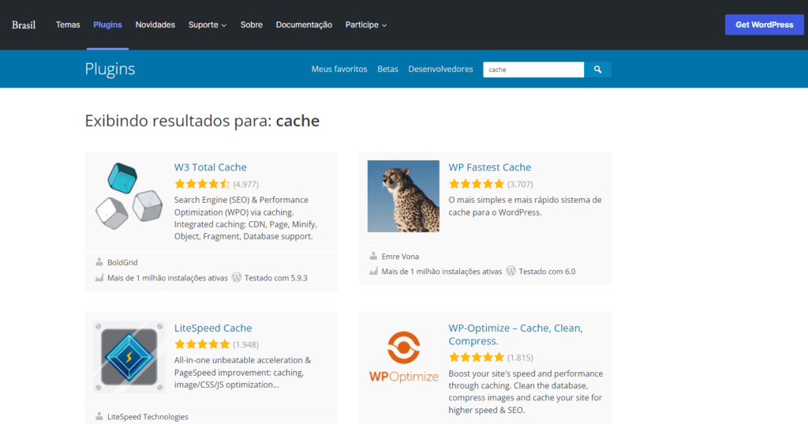Open Desenvolvedores link
Screen dimensions: 808x424
440,69
